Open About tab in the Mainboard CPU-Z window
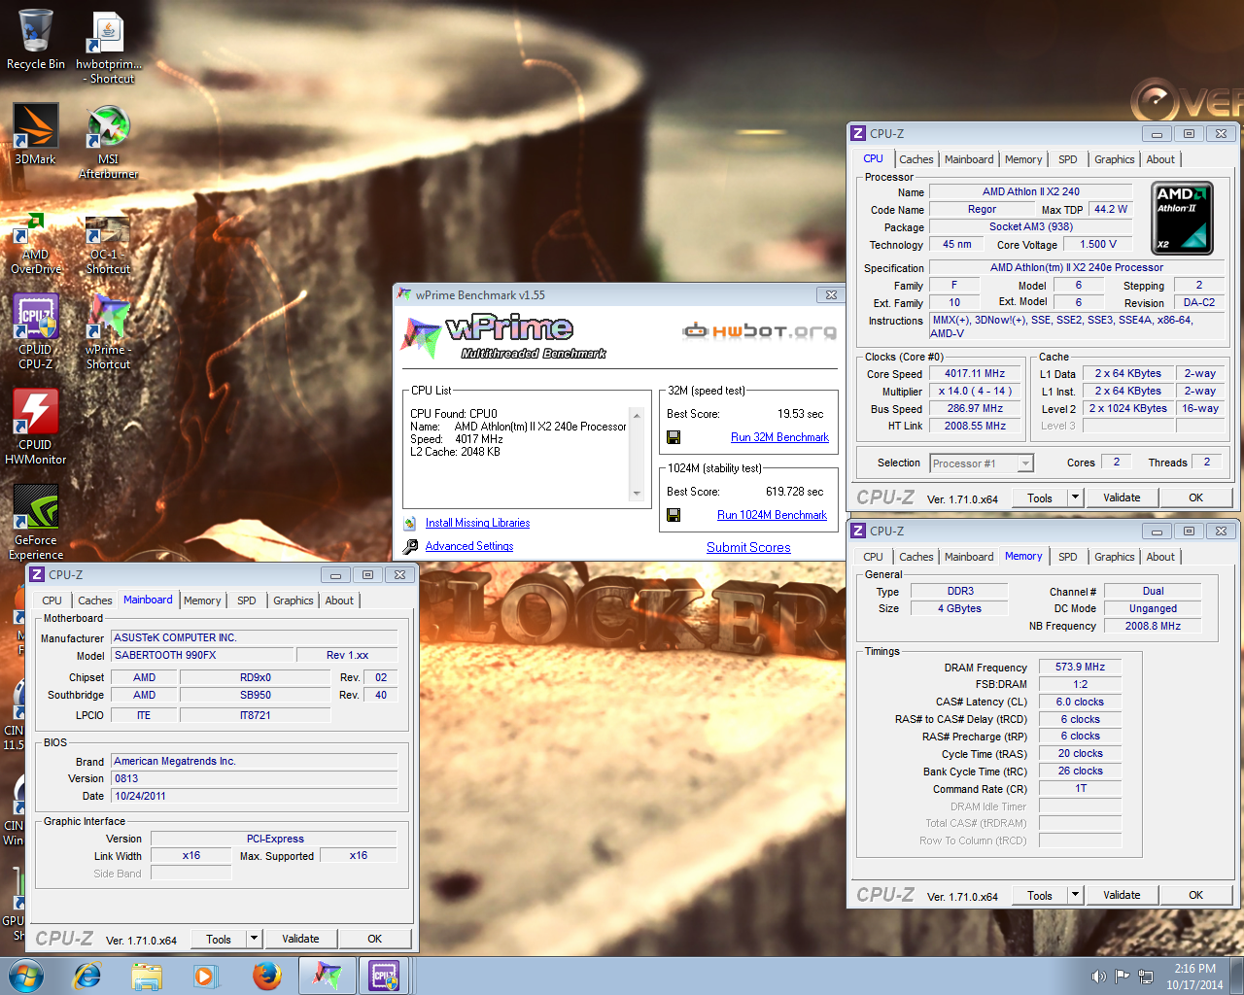Image resolution: width=1244 pixels, height=995 pixels. [x=339, y=600]
